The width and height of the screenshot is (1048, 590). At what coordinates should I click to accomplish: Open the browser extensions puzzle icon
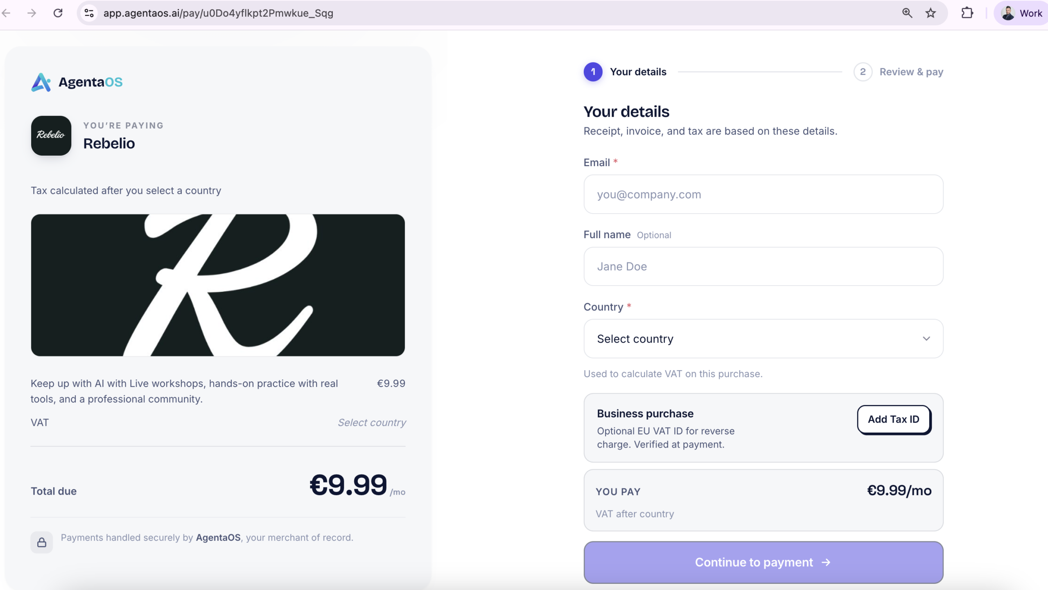[967, 13]
